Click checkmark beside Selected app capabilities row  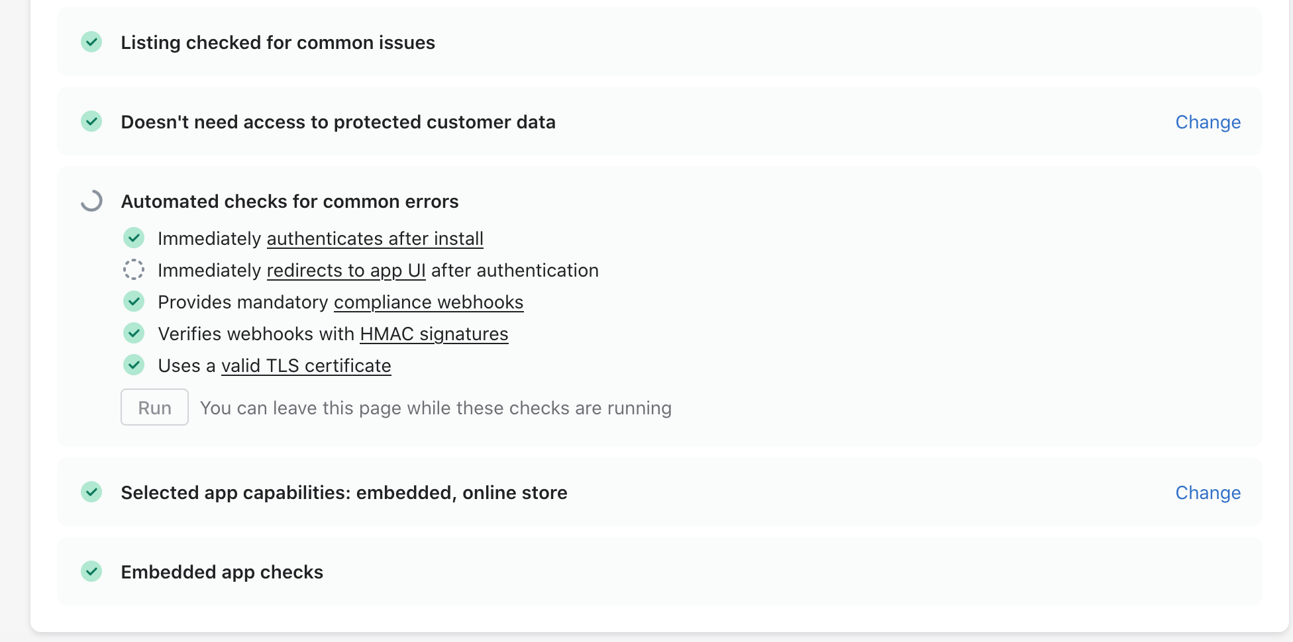91,492
